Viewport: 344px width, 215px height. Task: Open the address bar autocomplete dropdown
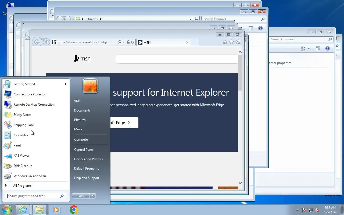click(124, 42)
